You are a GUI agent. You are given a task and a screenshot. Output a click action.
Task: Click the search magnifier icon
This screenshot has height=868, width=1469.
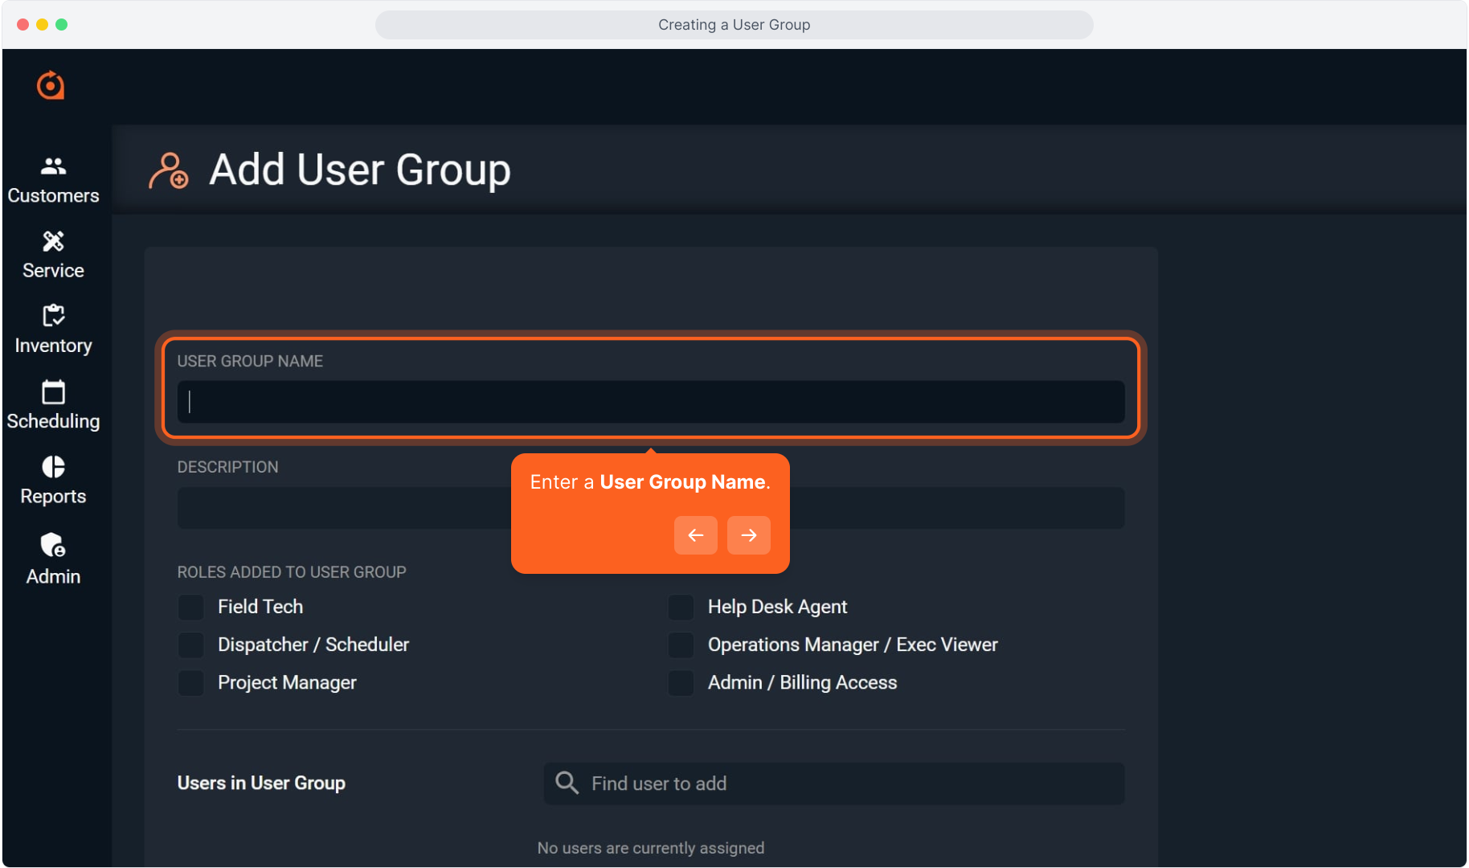[567, 783]
